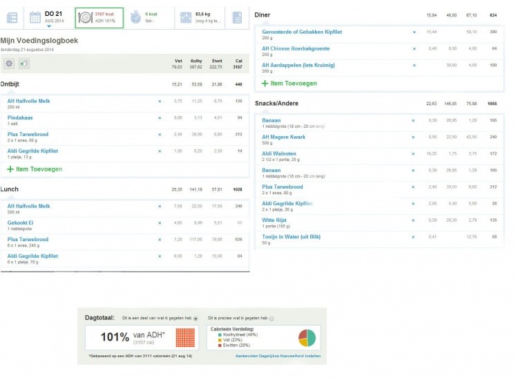Image resolution: width=516 pixels, height=378 pixels.
Task: Open the notebook journal icon at right
Action: (x=238, y=17)
